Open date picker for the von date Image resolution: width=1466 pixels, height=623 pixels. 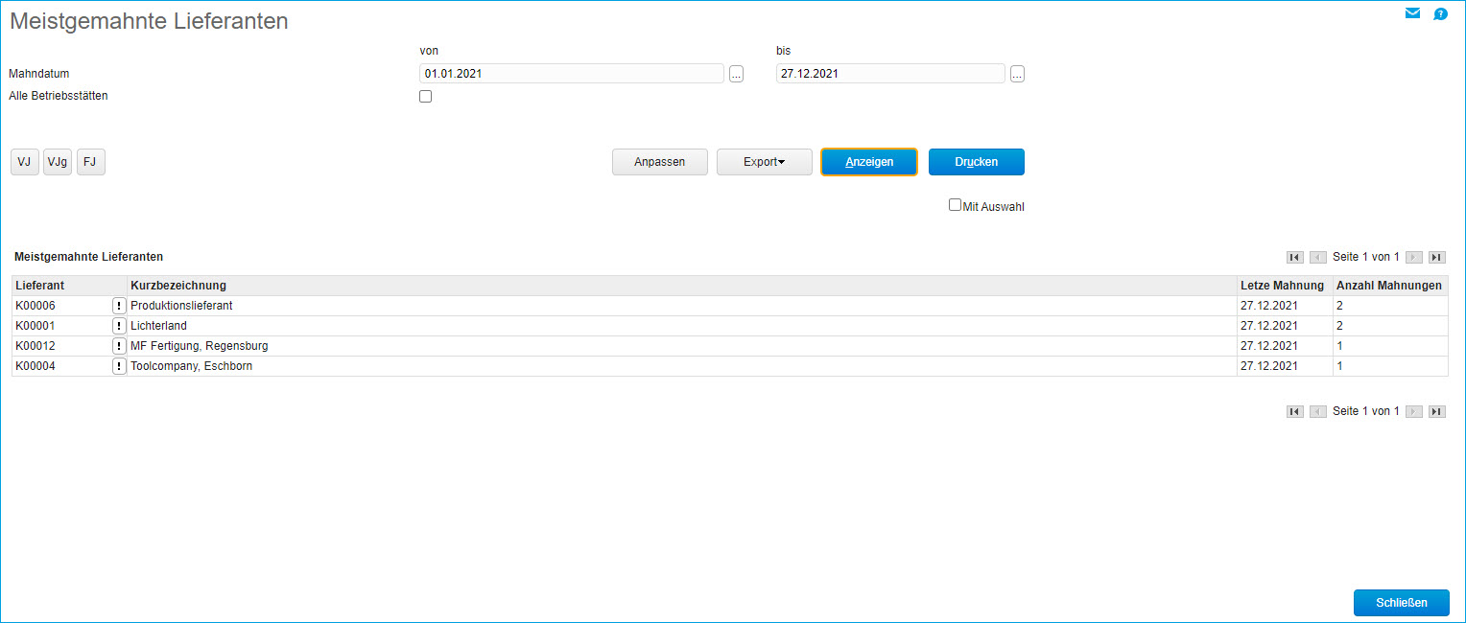[x=736, y=74]
